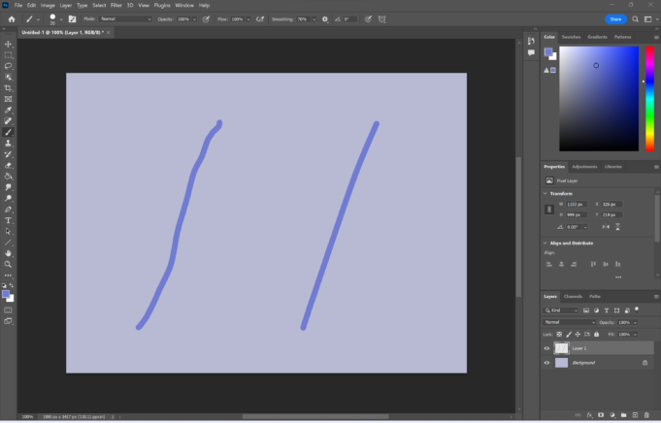The width and height of the screenshot is (661, 423).
Task: Select the Line tool
Action: (8, 243)
